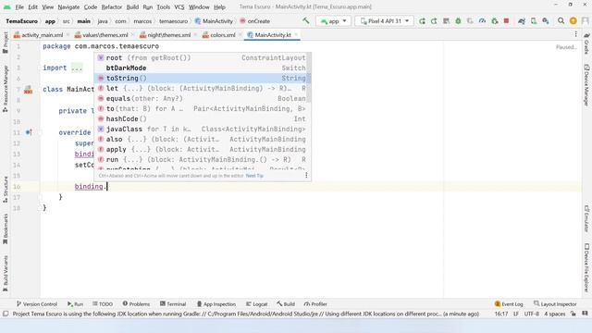Close the MainActivity.kt tab
The height and width of the screenshot is (333, 592).
pos(296,35)
